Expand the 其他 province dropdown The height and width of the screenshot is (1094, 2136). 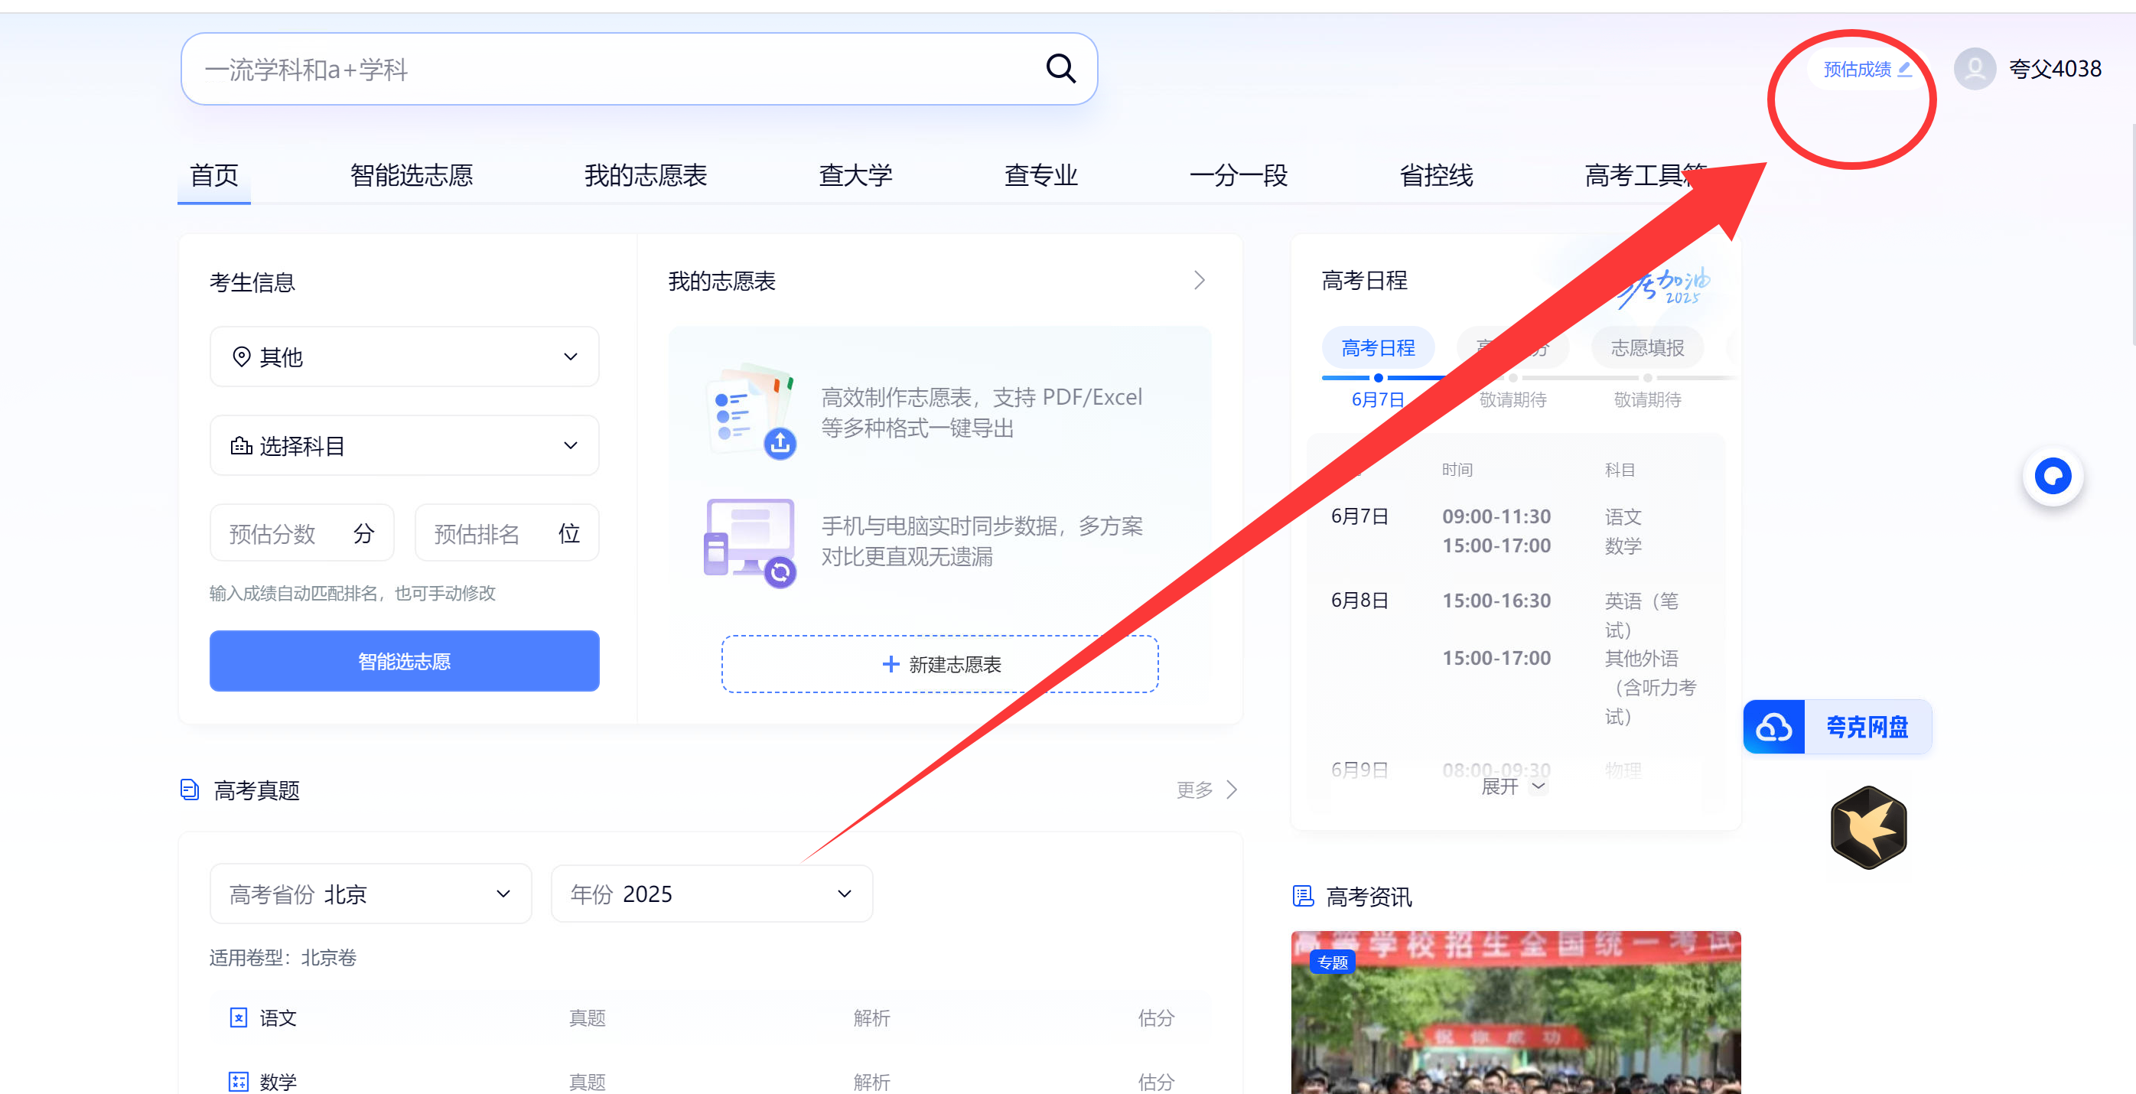405,357
